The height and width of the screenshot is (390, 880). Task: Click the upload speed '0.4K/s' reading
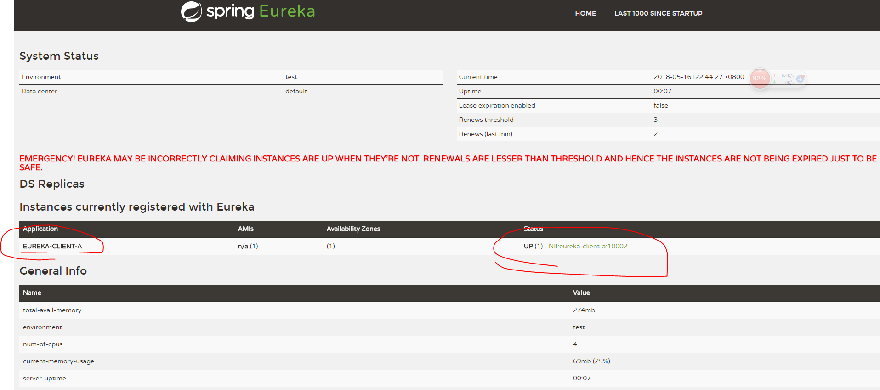(x=787, y=76)
